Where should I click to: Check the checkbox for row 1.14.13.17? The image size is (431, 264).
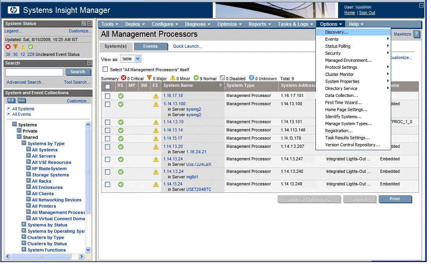107,138
